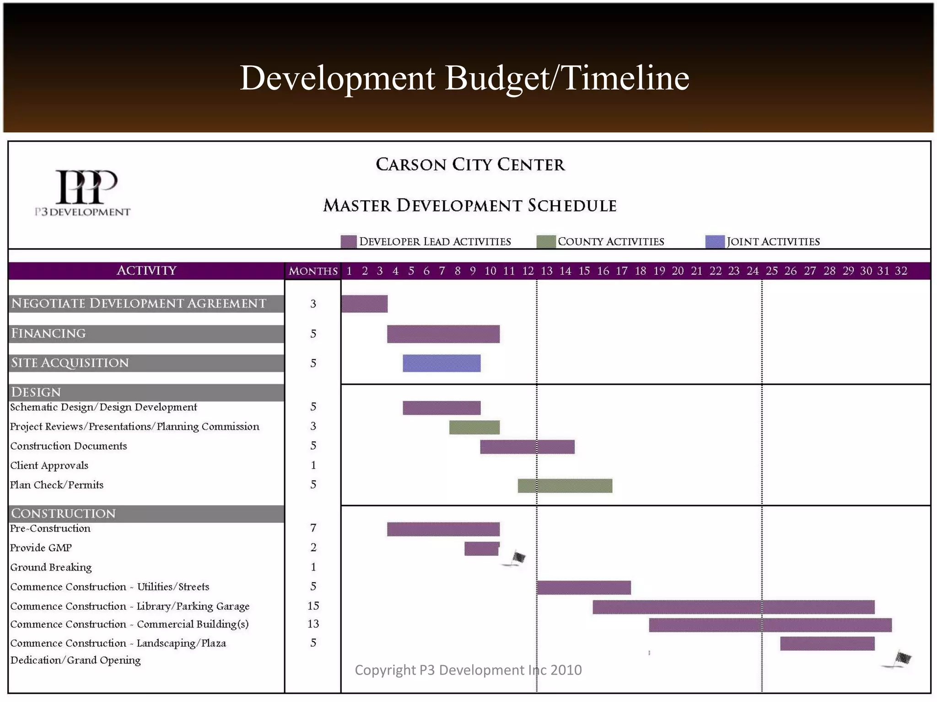Click month 32 in the header

(901, 271)
